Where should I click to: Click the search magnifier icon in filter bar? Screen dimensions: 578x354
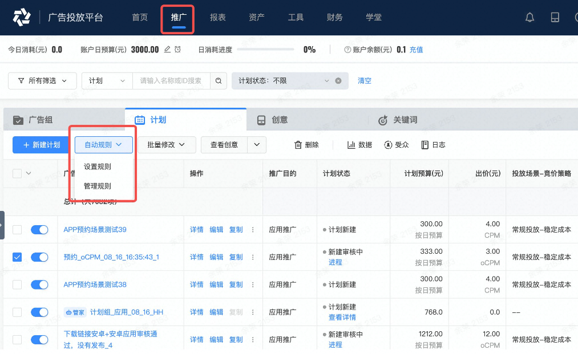click(x=219, y=81)
